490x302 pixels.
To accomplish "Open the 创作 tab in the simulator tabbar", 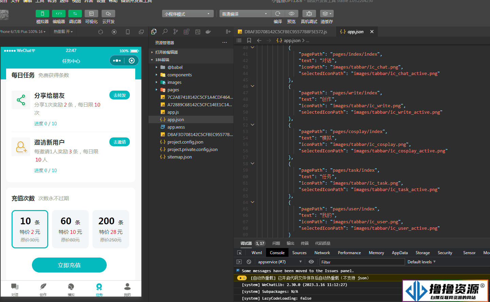I will point(43,289).
